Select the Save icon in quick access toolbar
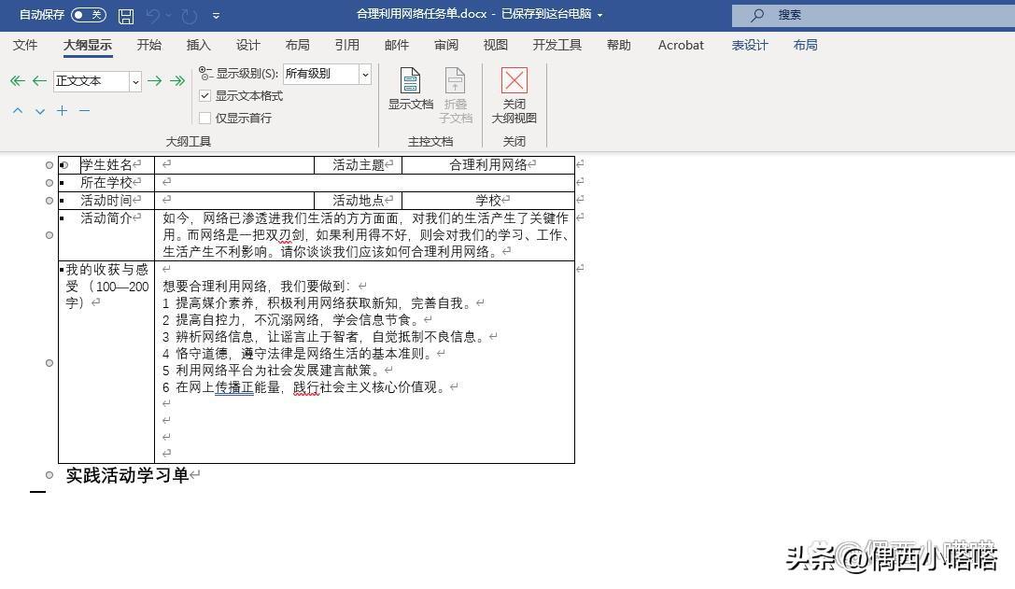 (x=125, y=15)
